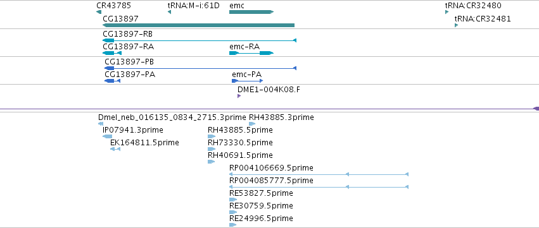Select the RH73330.5prime EST glyph
The width and height of the screenshot is (539, 228).
(212, 149)
